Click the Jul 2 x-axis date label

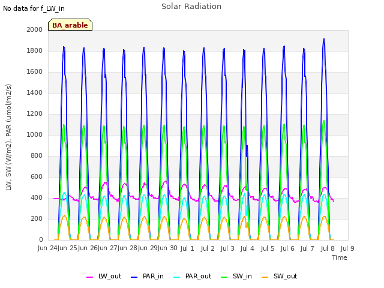tap(208, 248)
